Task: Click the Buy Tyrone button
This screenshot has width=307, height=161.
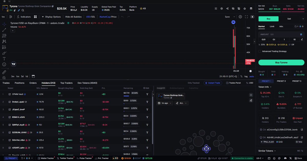Action: coord(281,63)
